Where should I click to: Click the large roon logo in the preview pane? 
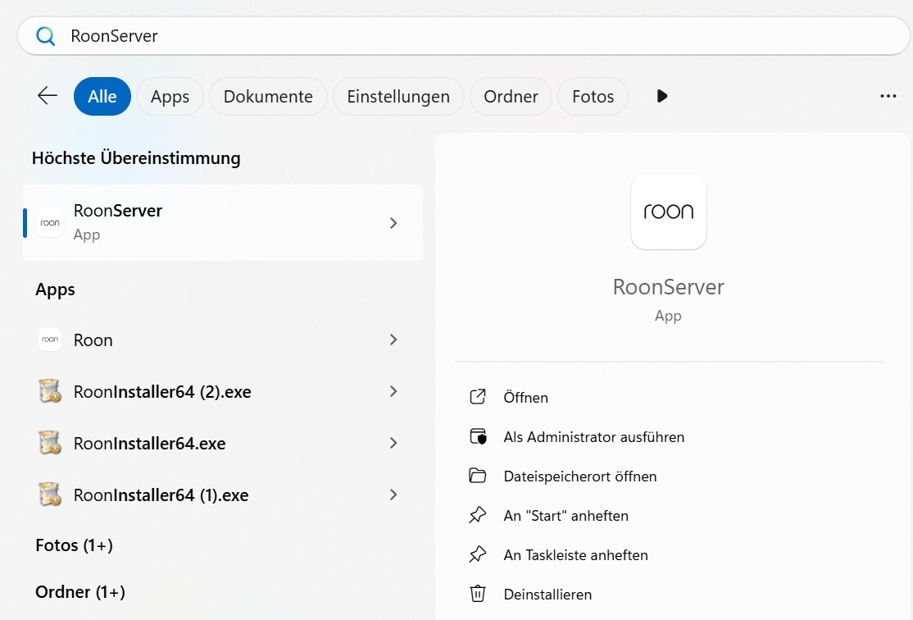668,212
